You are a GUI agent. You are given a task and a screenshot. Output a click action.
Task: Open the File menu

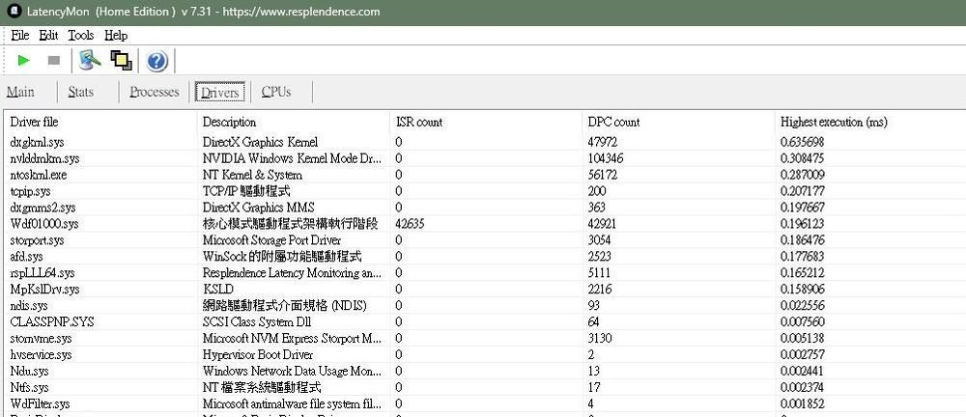pyautogui.click(x=20, y=35)
